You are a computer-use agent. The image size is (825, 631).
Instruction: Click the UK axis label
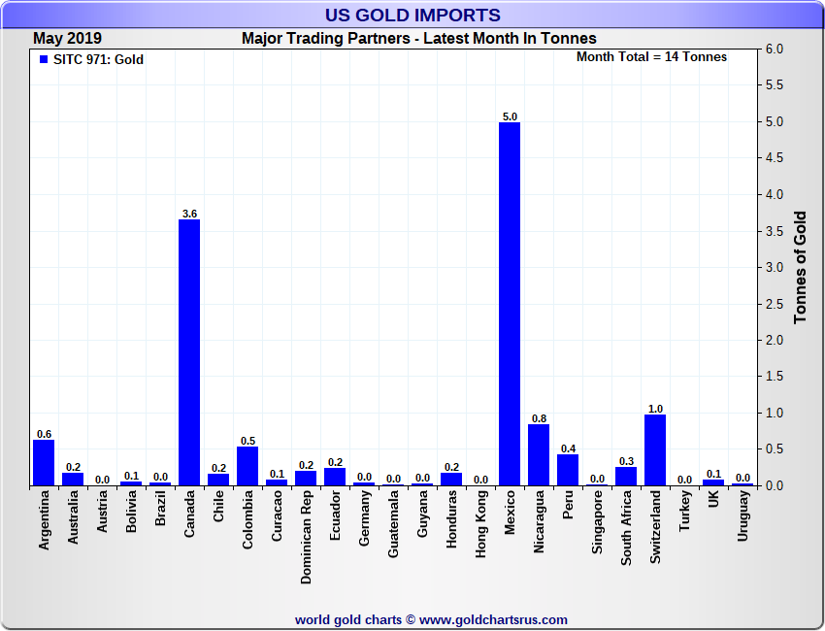pyautogui.click(x=713, y=499)
